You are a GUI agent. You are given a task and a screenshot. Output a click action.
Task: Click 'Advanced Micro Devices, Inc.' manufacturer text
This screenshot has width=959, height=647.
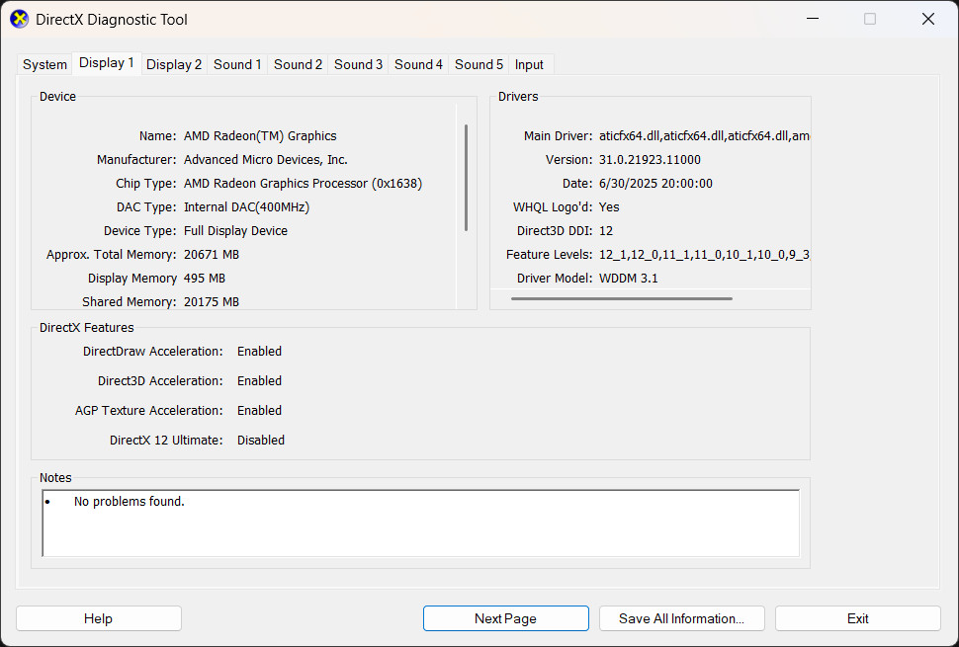click(x=265, y=160)
